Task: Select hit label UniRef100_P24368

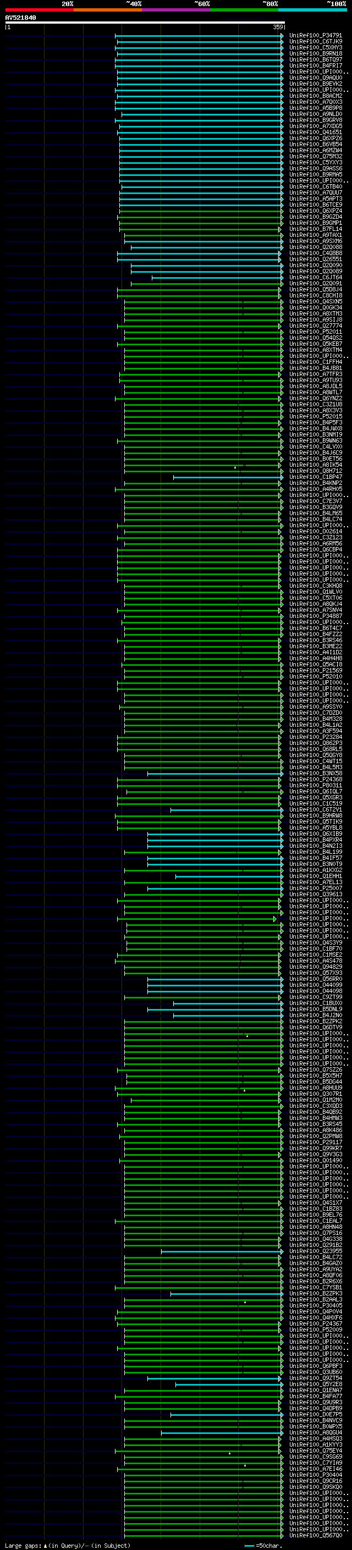Action: [x=315, y=779]
